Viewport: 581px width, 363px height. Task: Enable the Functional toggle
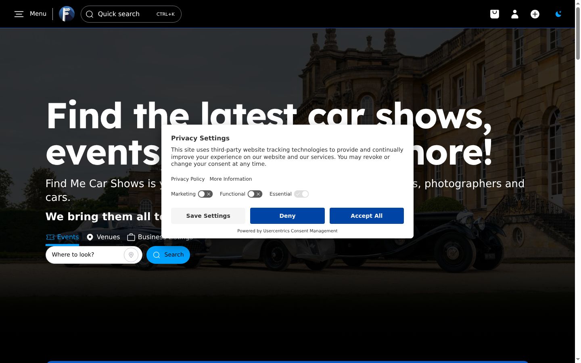[x=255, y=194]
